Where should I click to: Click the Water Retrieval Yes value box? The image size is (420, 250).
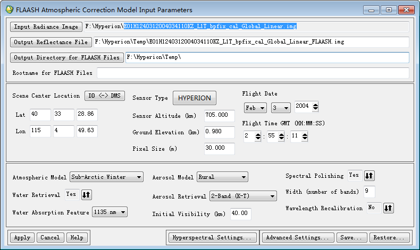(x=72, y=194)
